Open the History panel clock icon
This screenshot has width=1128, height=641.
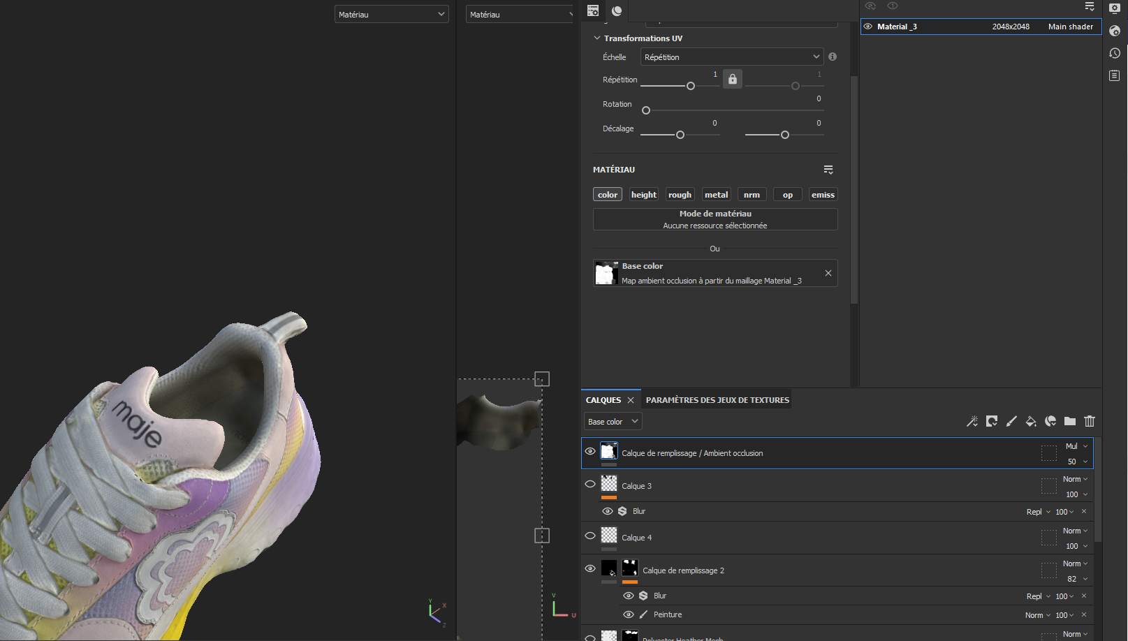tap(1115, 53)
